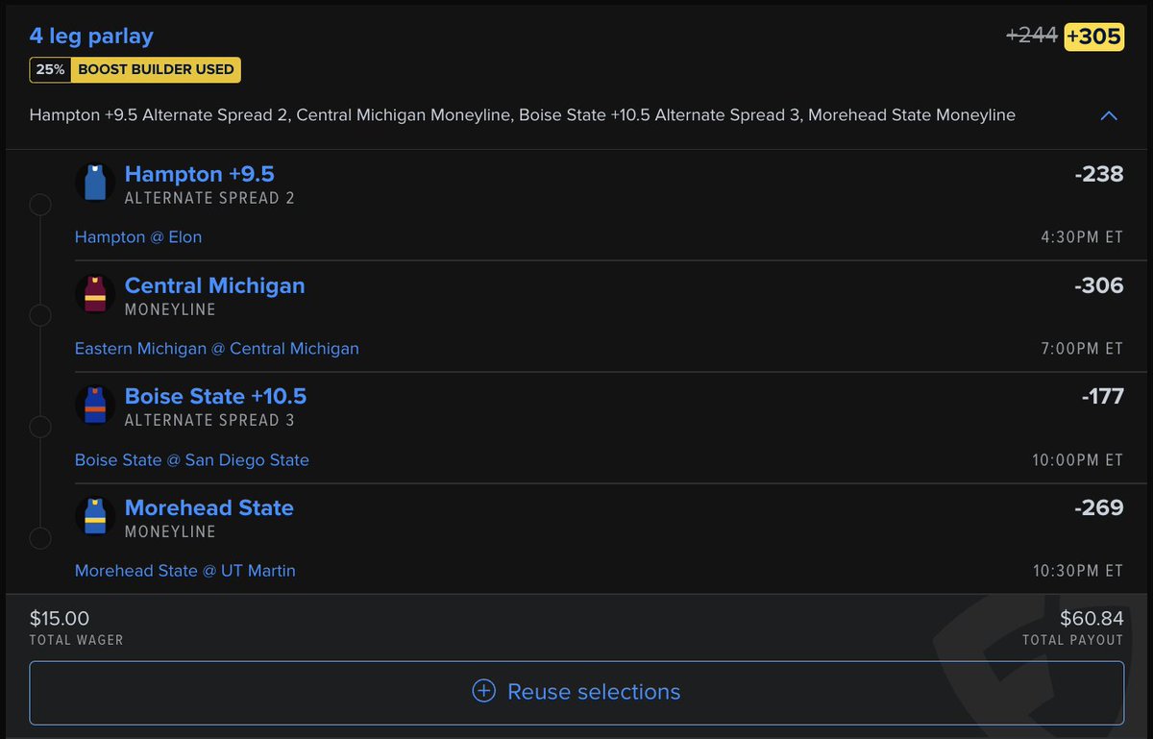Click the Boost Builder Used label

[x=156, y=70]
